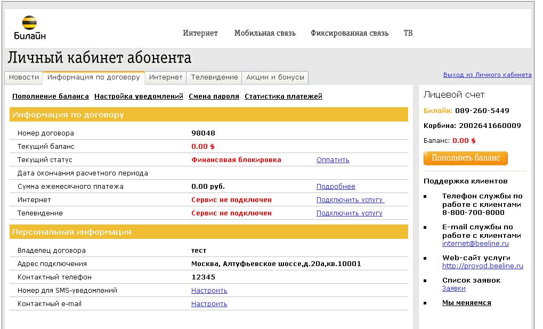The image size is (543, 329).
Task: Click the Поддержка клиентов heading
Action: [466, 181]
